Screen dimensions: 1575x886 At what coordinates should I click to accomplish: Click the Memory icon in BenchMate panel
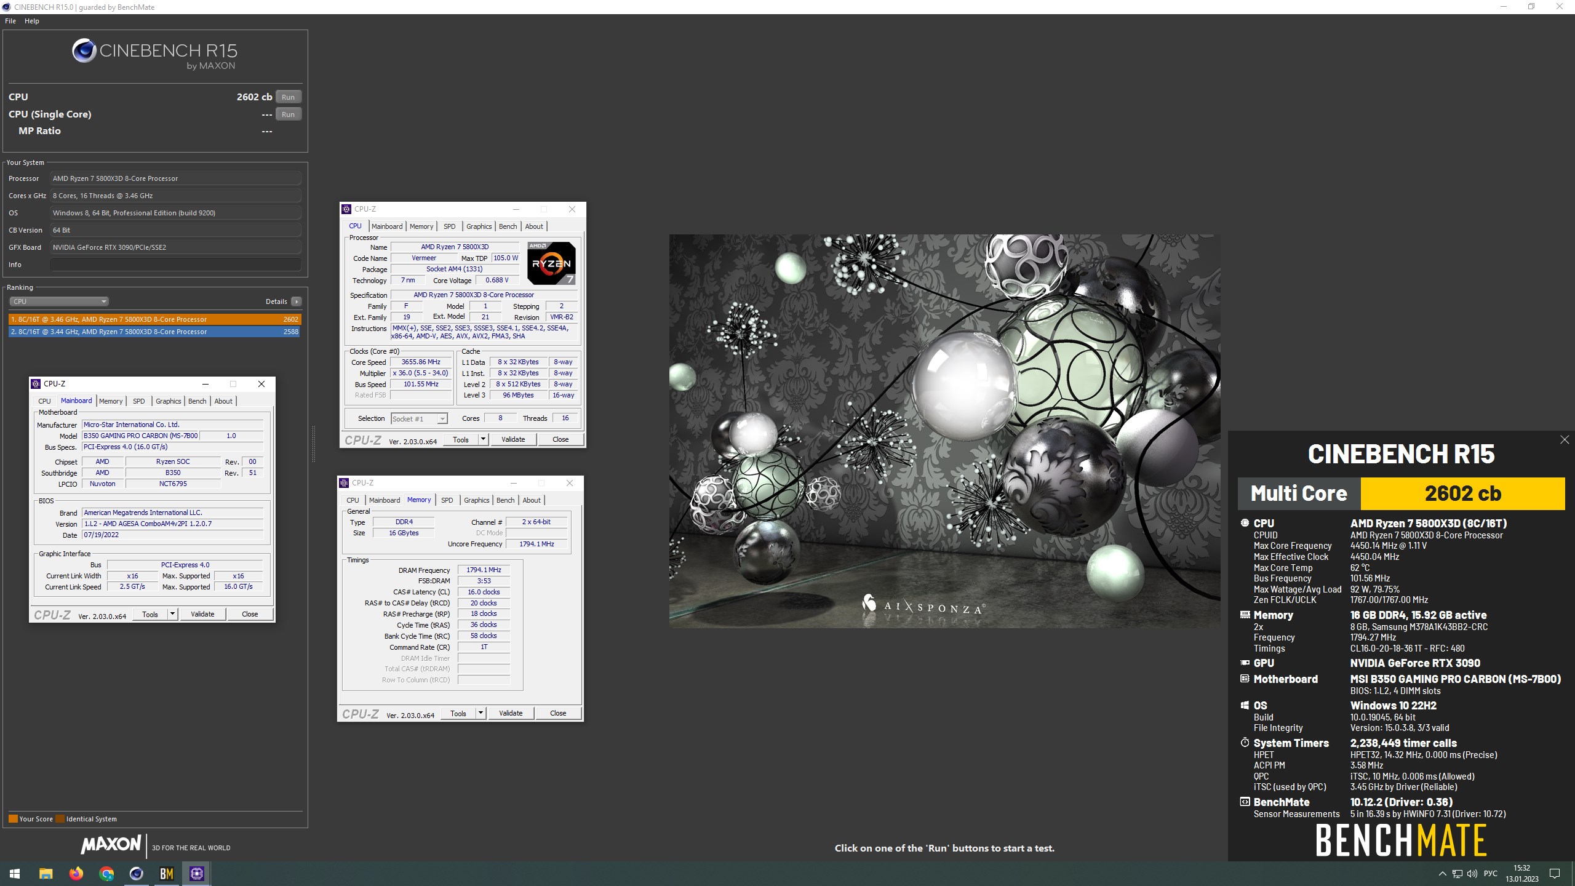coord(1245,615)
